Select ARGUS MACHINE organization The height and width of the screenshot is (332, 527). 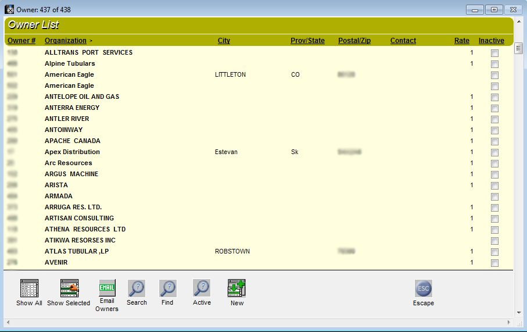71,174
